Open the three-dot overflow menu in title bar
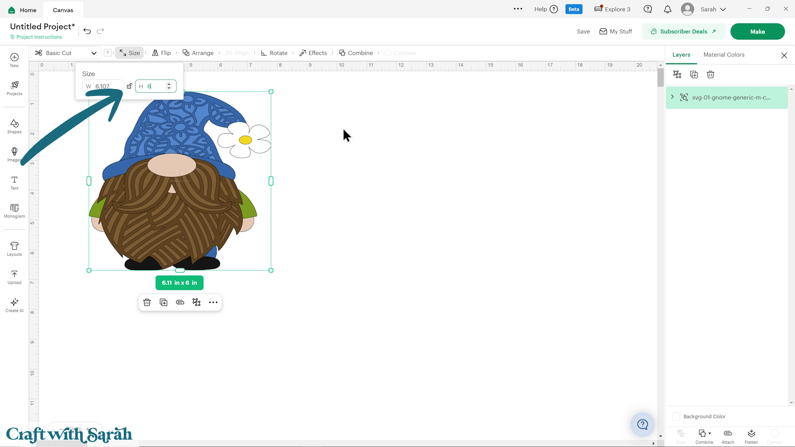The height and width of the screenshot is (447, 795). point(518,9)
